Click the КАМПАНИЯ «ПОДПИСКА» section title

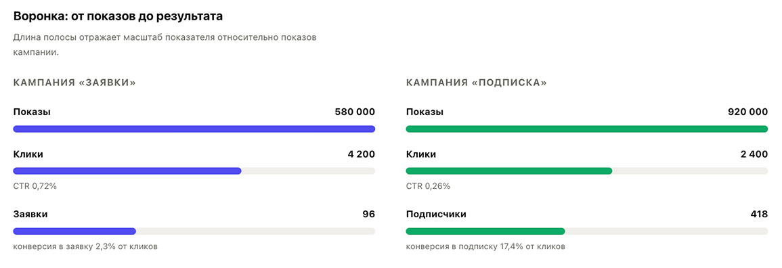pos(476,83)
